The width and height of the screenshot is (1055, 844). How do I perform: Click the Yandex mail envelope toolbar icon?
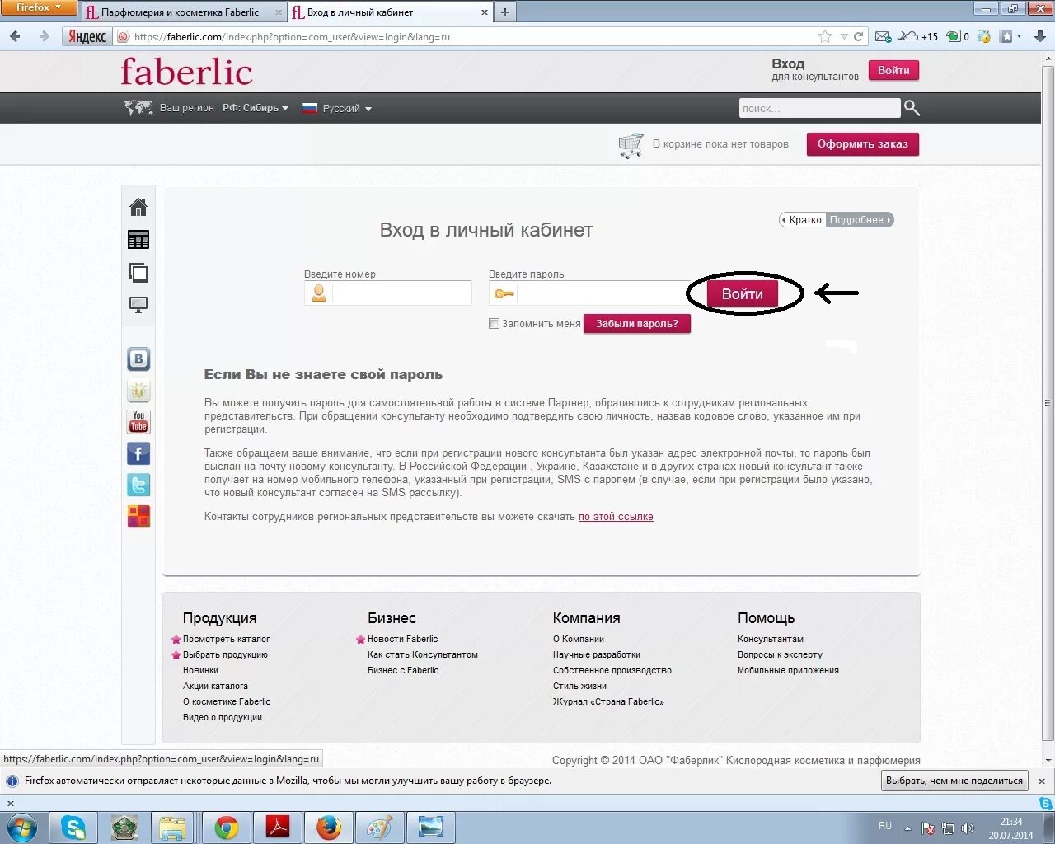point(883,36)
